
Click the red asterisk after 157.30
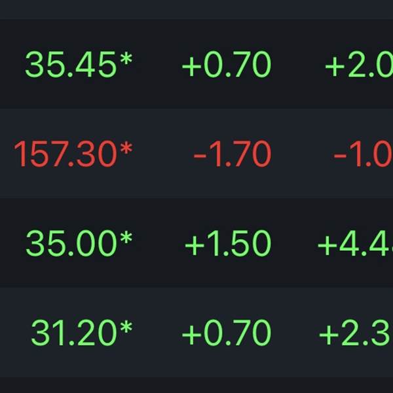pyautogui.click(x=126, y=148)
